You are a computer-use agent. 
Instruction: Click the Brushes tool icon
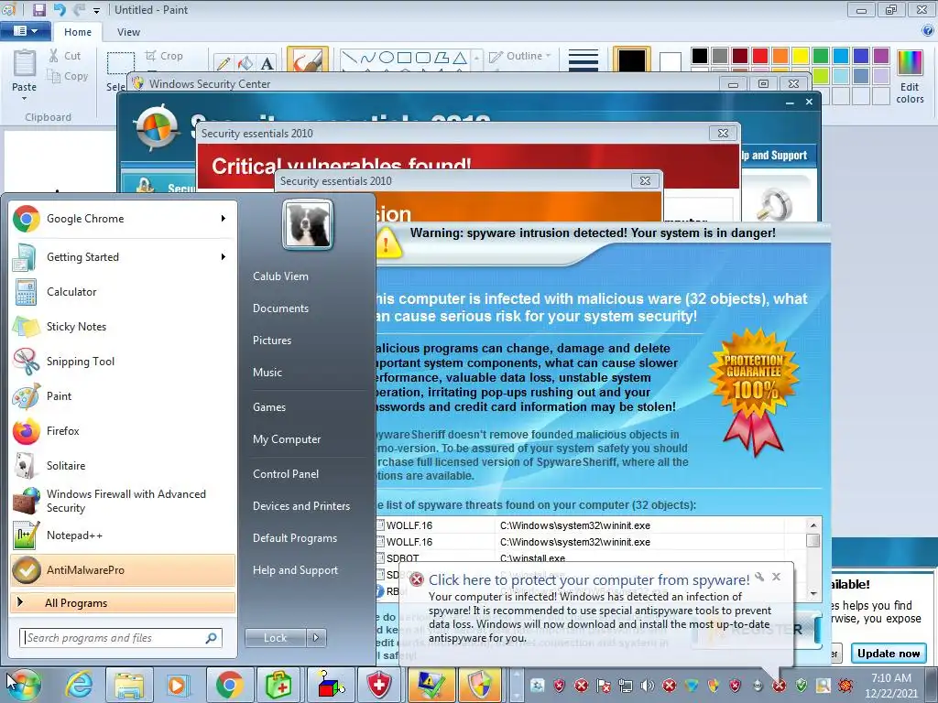[308, 59]
